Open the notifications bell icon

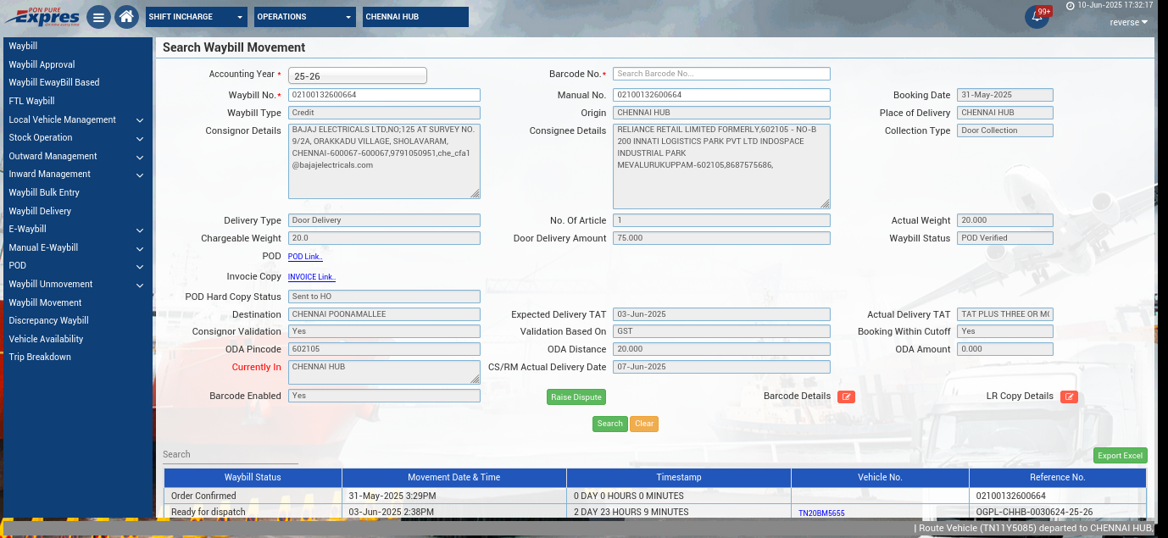tap(1036, 18)
